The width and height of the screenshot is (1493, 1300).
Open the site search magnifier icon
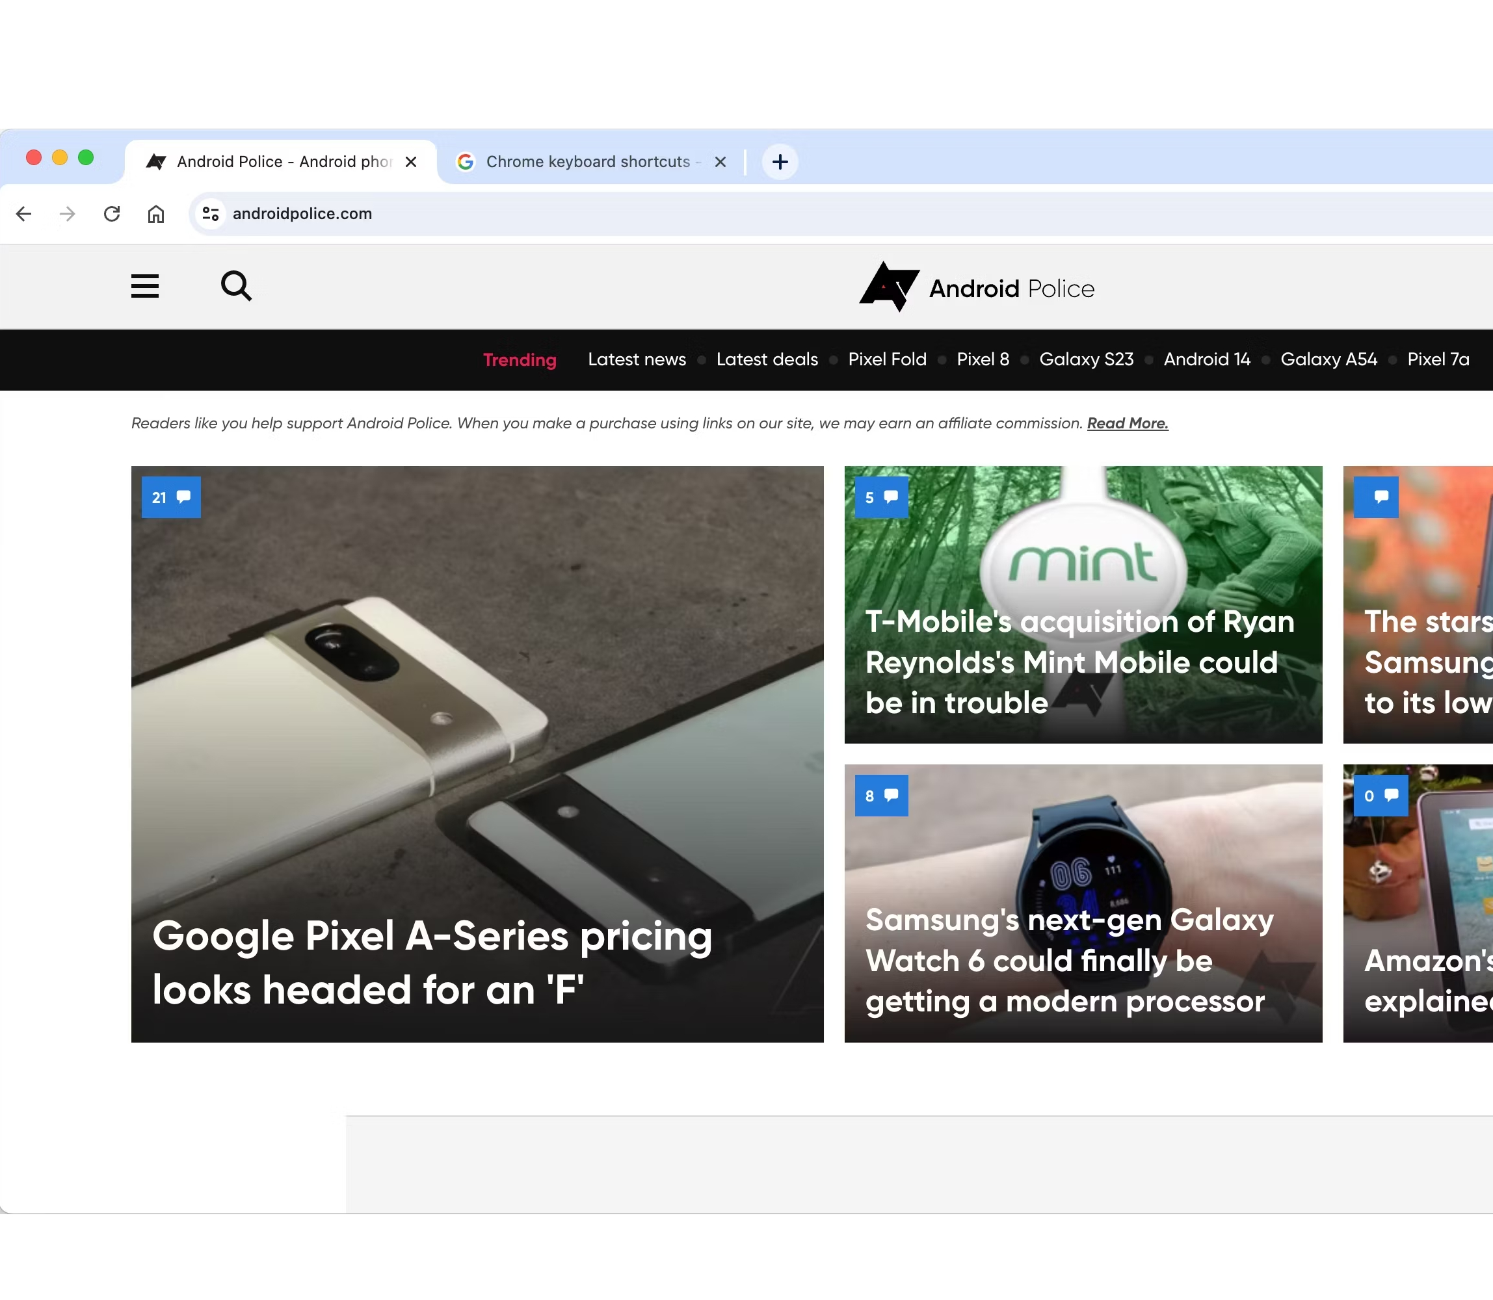coord(237,287)
